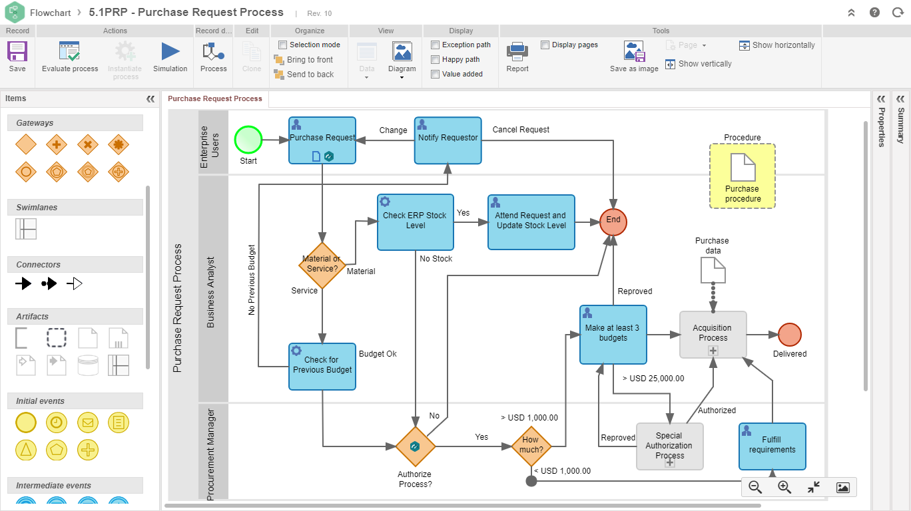Click the horizontal scrollbar below the diagram
This screenshot has width=911, height=511.
point(459,506)
